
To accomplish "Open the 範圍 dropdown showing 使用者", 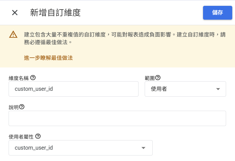I will point(185,89).
